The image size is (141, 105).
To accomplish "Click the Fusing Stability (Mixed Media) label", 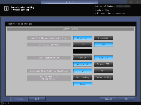I will tap(49, 78).
